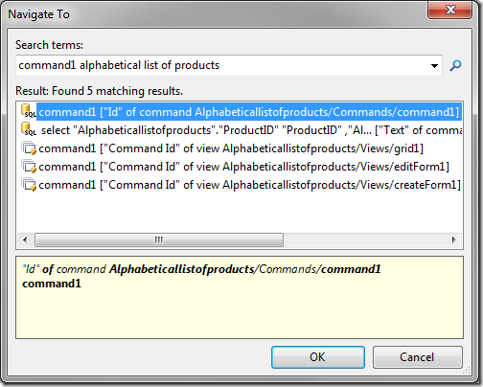Image resolution: width=483 pixels, height=387 pixels.
Task: Select Command Id of view createForm1 result
Action: 249,185
